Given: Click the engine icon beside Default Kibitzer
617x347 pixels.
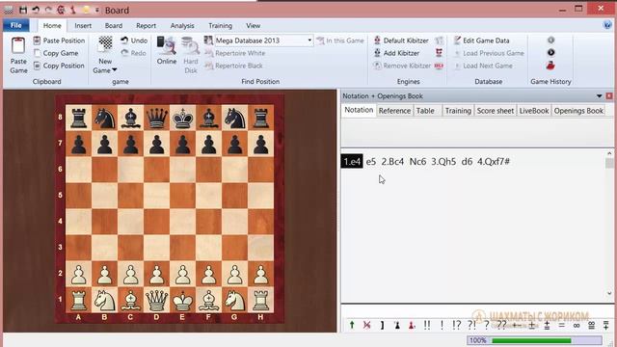Looking at the screenshot, I should click(x=440, y=40).
